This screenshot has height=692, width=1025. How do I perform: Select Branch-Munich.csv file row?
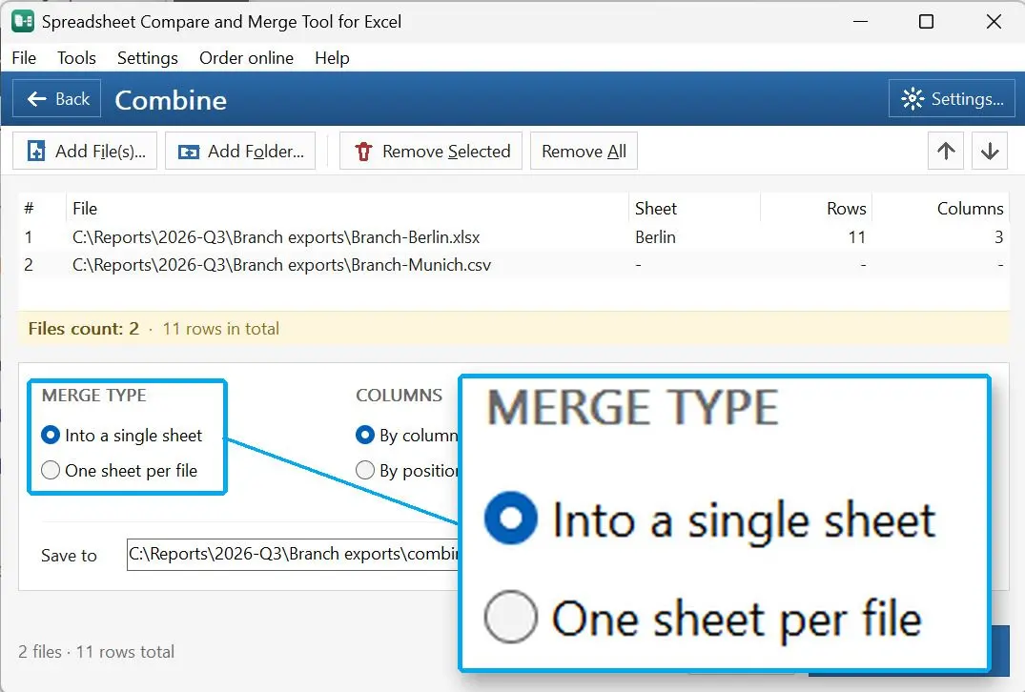click(x=514, y=265)
